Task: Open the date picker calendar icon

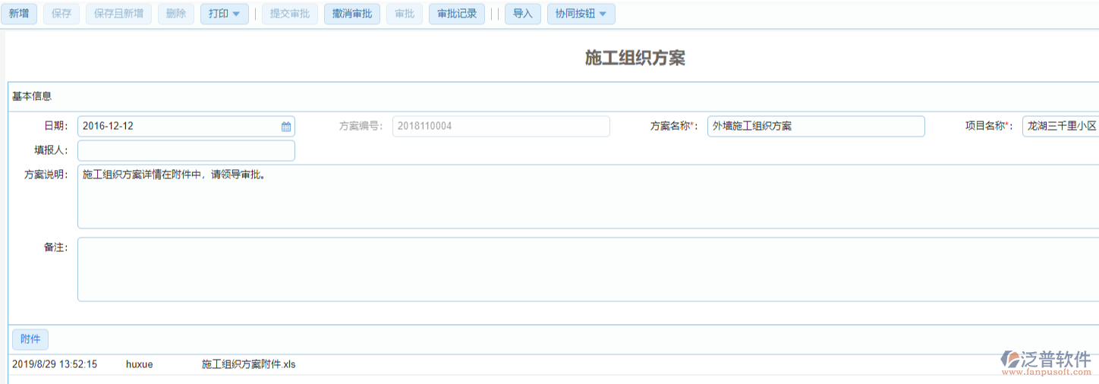Action: (x=286, y=127)
